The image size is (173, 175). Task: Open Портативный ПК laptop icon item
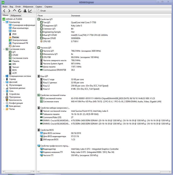(x=10, y=43)
